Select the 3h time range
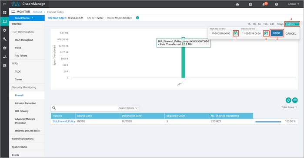Screen dimensions: 304x158 click(254, 24)
